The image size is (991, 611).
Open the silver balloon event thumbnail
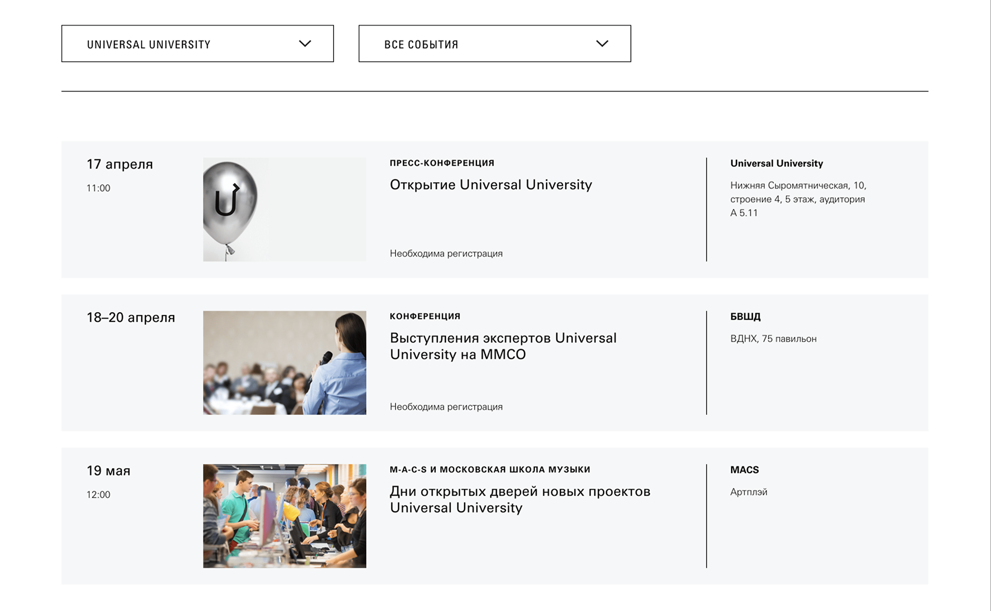(x=285, y=209)
